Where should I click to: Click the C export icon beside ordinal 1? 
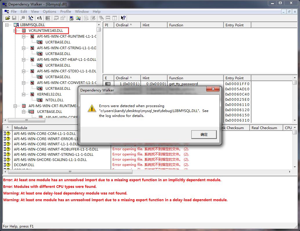pyautogui.click(x=108, y=84)
